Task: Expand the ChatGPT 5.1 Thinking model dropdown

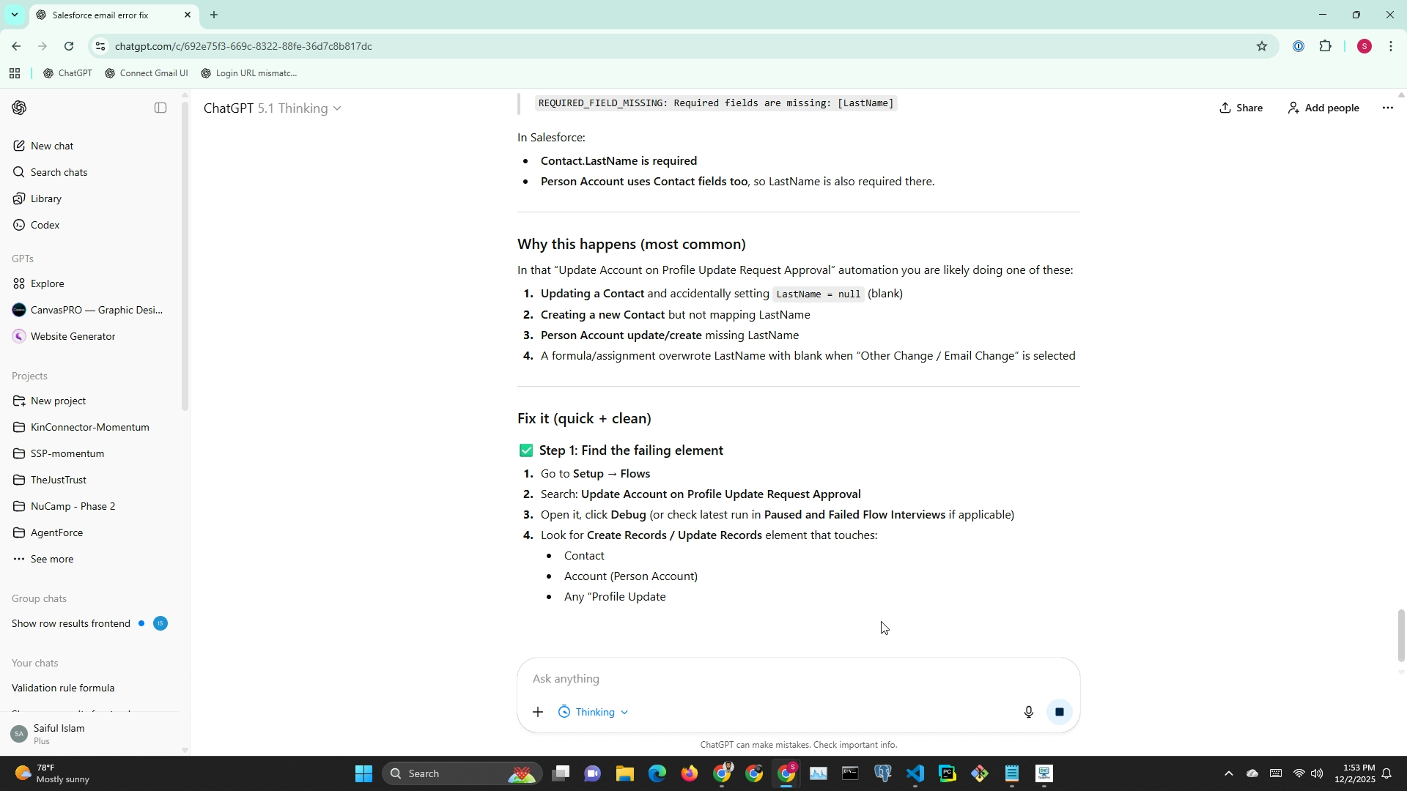Action: (272, 108)
